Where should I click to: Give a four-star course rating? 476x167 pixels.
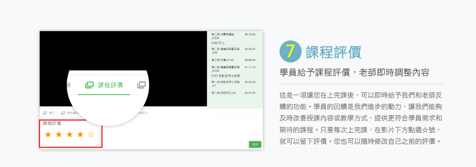pyautogui.click(x=80, y=134)
